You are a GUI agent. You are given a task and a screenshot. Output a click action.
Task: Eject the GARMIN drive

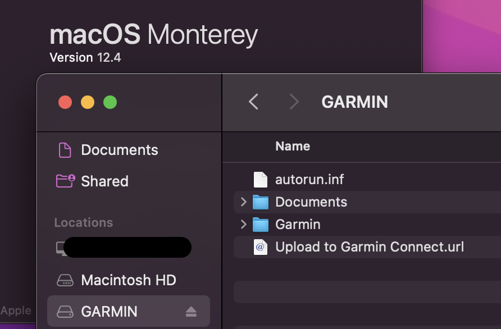pyautogui.click(x=191, y=312)
